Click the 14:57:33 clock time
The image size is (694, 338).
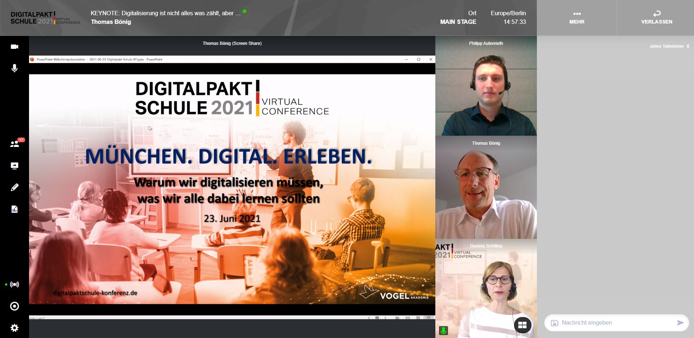point(515,22)
